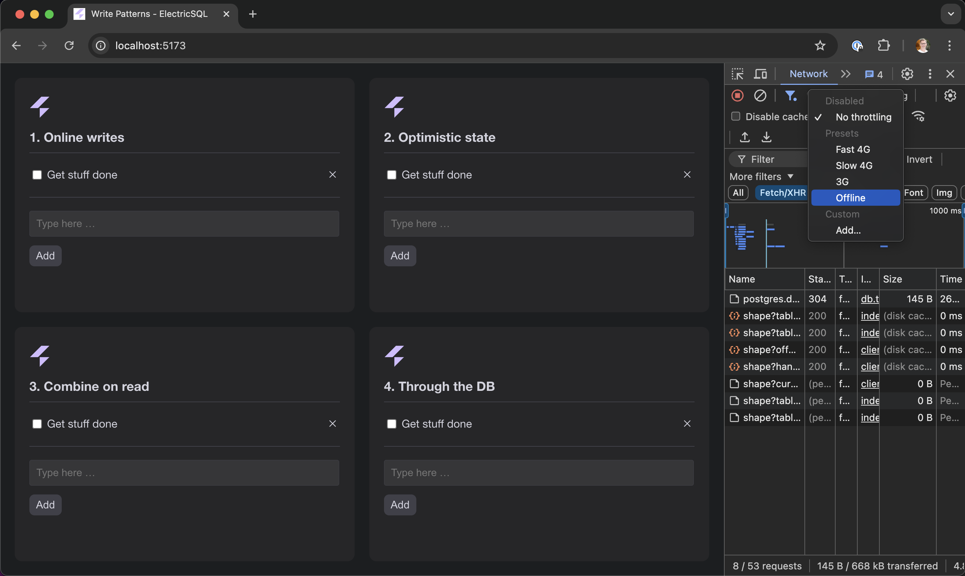Show more DevTools tabs chevron
This screenshot has width=965, height=576.
click(846, 74)
